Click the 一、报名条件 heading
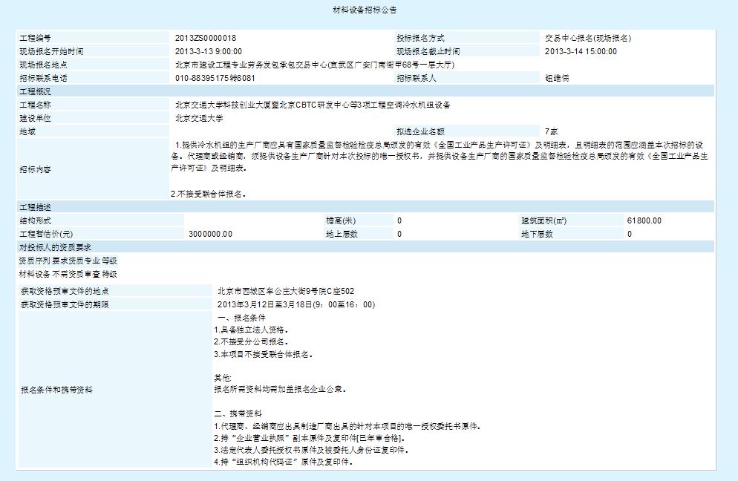Screen dimensions: 738x481 [241, 318]
